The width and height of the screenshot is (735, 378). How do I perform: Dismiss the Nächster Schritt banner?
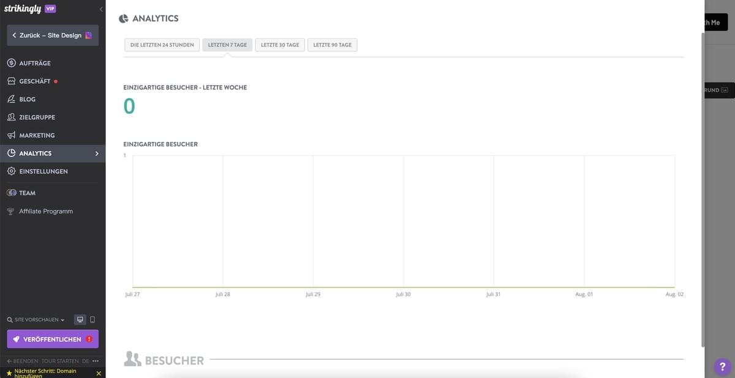[99, 373]
